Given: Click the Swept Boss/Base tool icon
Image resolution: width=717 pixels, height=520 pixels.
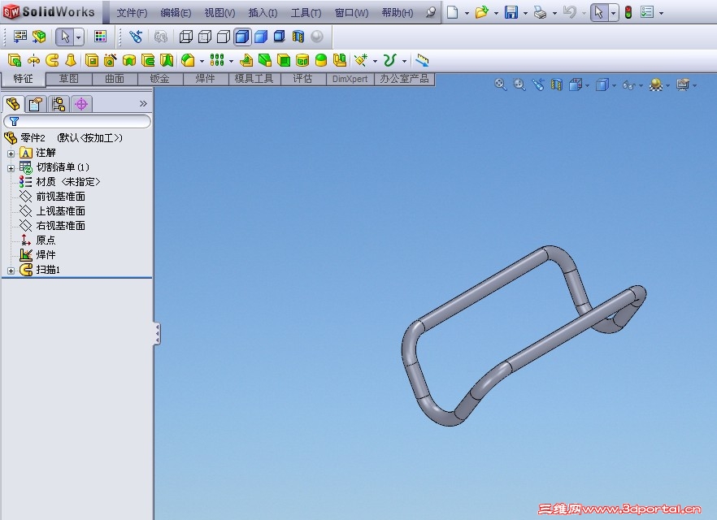Looking at the screenshot, I should (x=52, y=60).
